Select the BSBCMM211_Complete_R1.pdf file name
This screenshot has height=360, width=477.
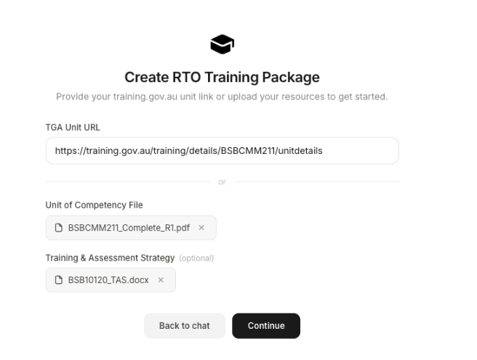tap(129, 228)
